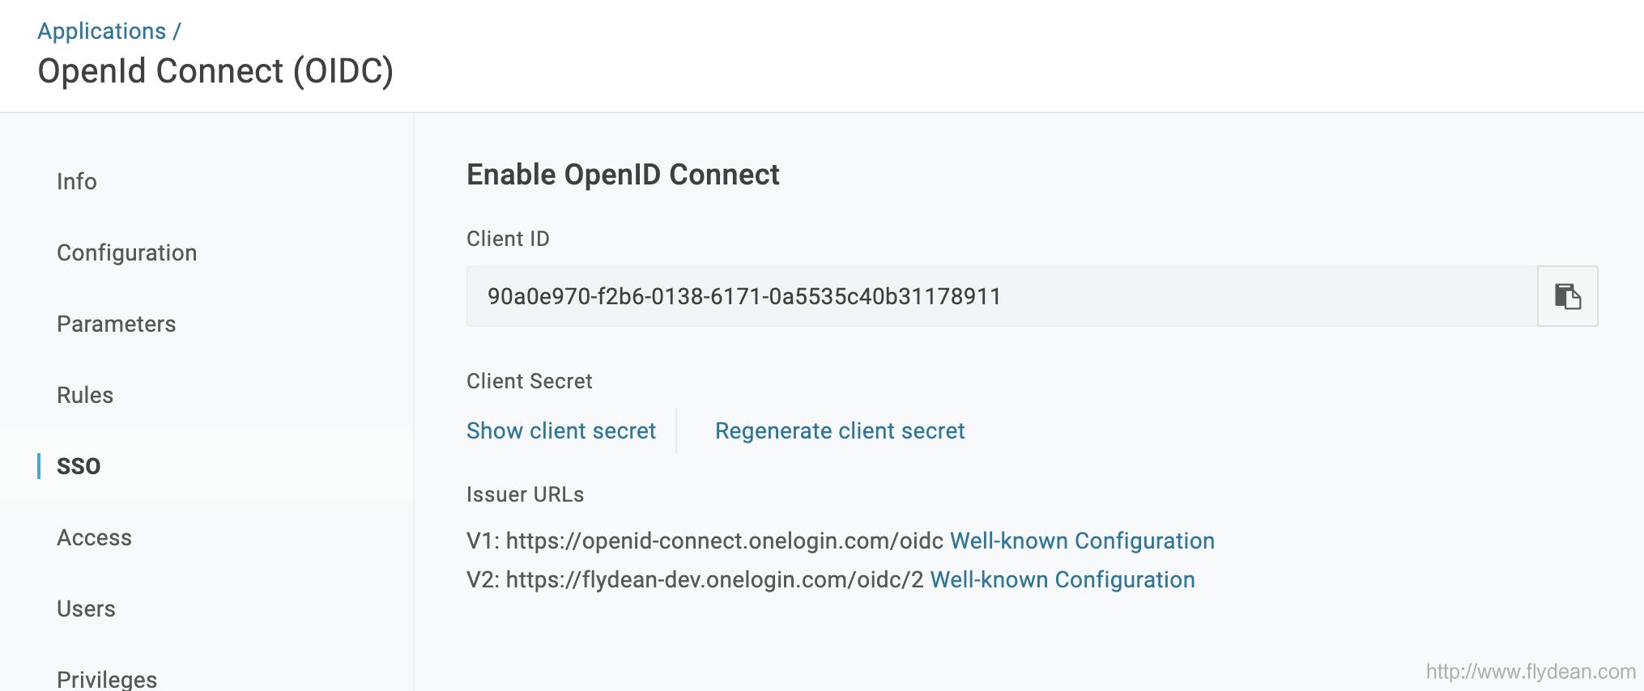The height and width of the screenshot is (691, 1644).
Task: Open the Parameters section
Action: point(116,324)
